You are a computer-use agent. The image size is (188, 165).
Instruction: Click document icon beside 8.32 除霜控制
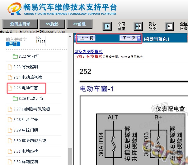pyautogui.click(x=10, y=162)
